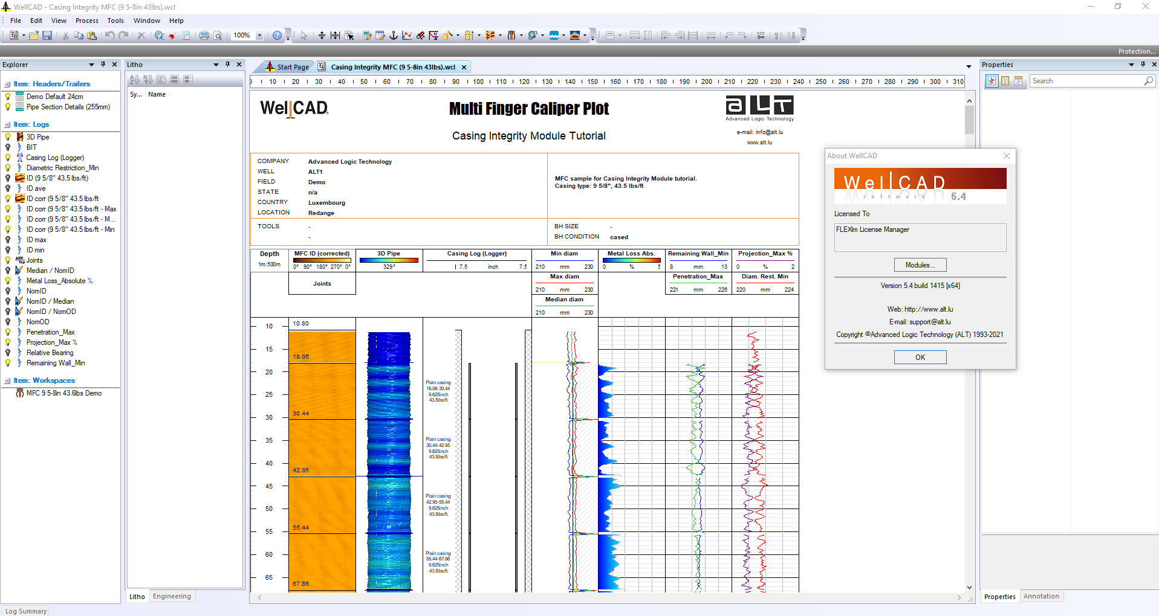Open dropdown arrow next to the new document icon
The height and width of the screenshot is (616, 1159).
coord(24,36)
